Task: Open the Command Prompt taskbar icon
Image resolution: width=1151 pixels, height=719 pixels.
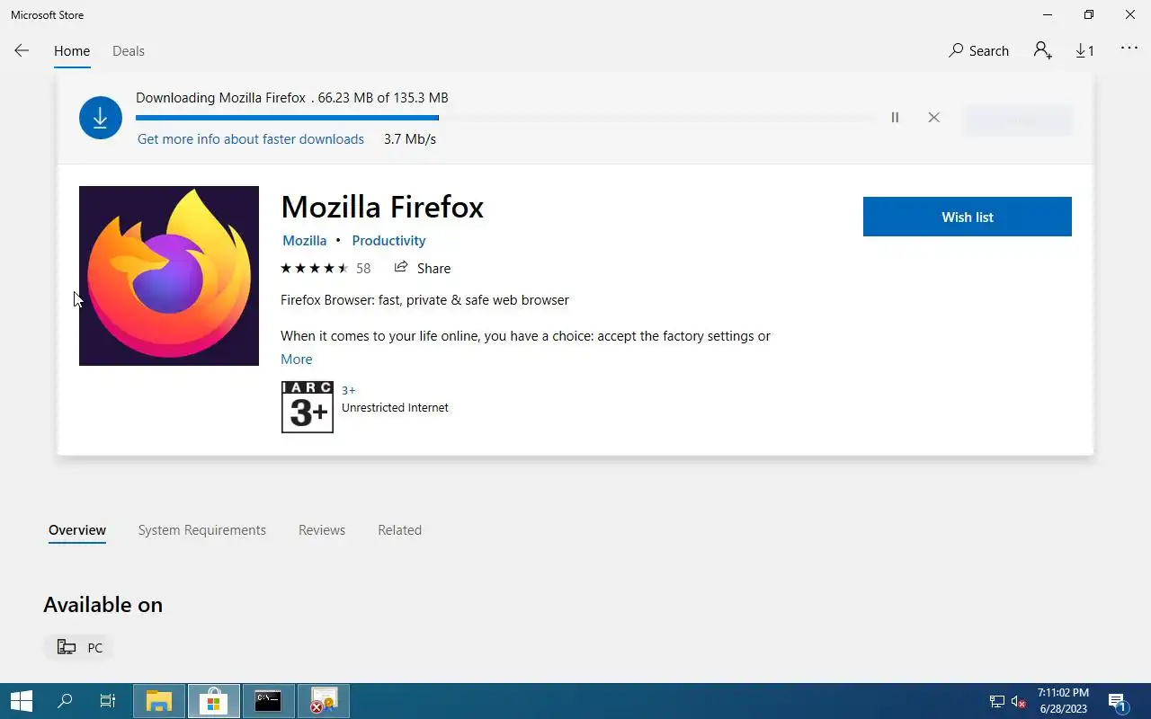Action: tap(268, 701)
